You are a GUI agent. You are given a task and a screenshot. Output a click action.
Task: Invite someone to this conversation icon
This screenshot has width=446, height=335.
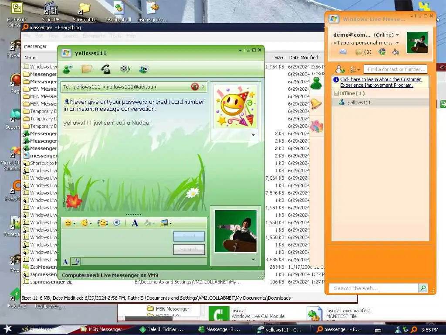68,69
